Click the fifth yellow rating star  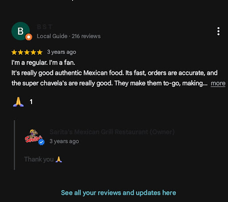[x=40, y=52]
